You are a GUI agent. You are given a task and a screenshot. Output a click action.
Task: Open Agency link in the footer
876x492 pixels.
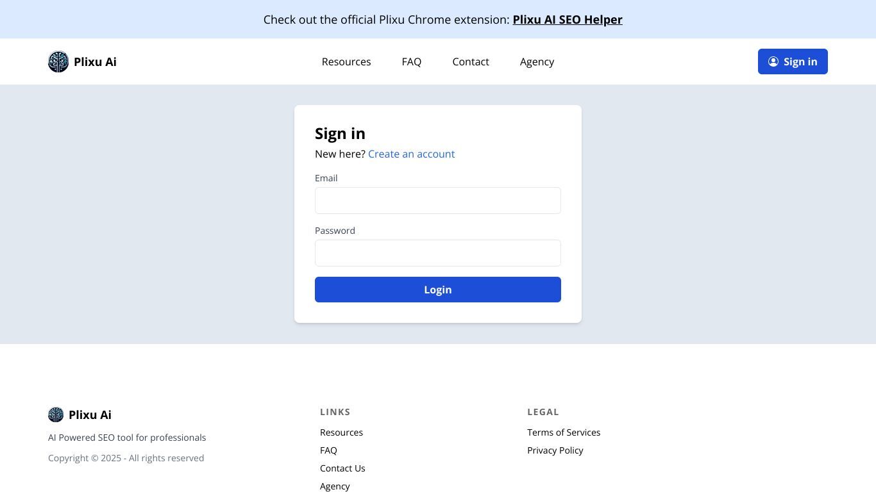[x=335, y=486]
